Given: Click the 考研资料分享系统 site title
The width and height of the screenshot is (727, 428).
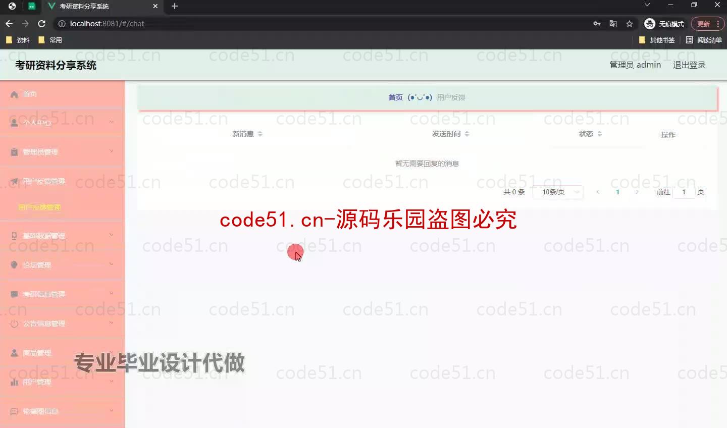Looking at the screenshot, I should 56,65.
